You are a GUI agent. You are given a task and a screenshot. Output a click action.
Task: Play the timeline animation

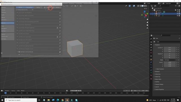[x=77, y=91]
